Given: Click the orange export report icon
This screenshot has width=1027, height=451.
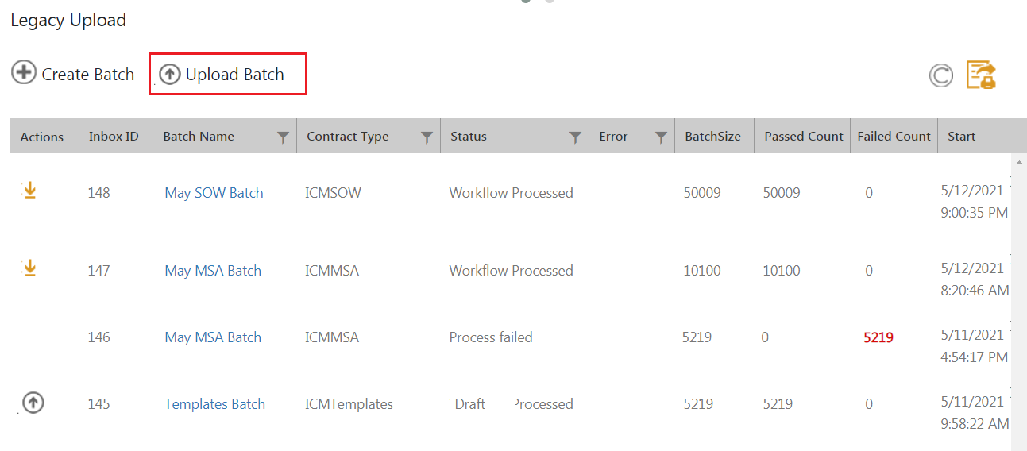Looking at the screenshot, I should coord(981,75).
